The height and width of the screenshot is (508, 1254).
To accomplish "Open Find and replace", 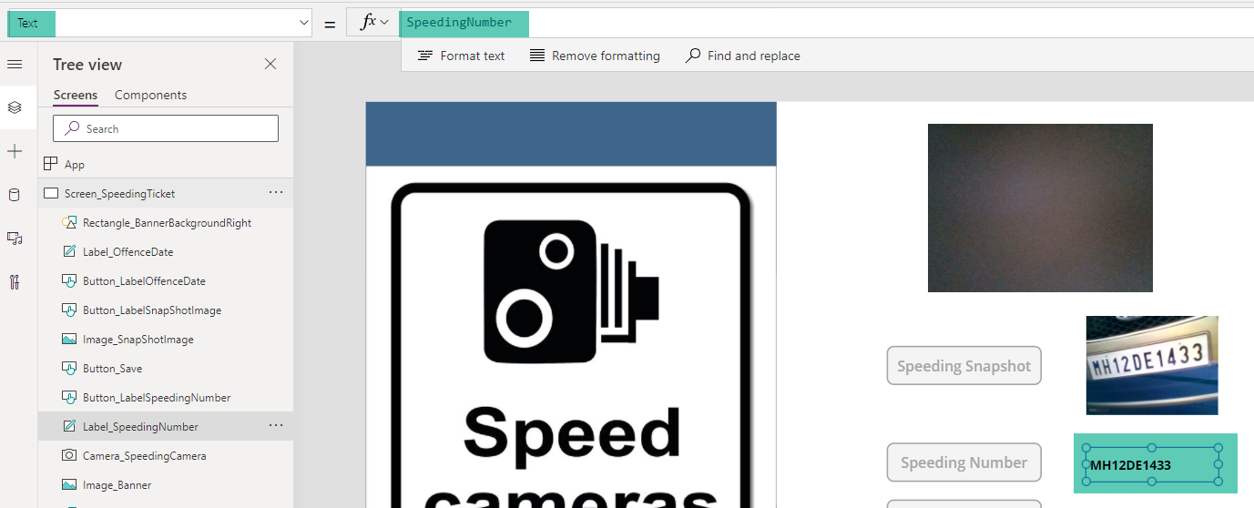I will 743,56.
